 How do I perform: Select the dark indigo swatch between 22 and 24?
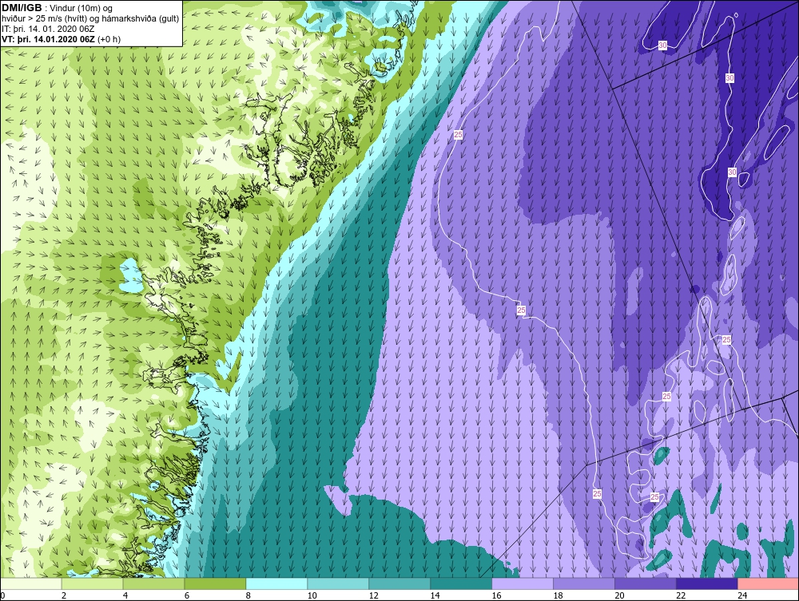click(707, 583)
